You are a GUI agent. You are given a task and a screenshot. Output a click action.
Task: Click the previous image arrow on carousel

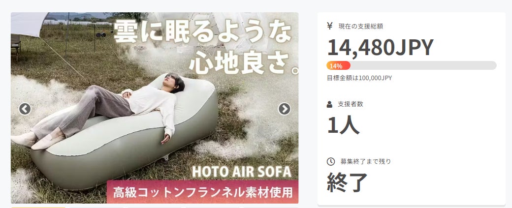point(25,109)
